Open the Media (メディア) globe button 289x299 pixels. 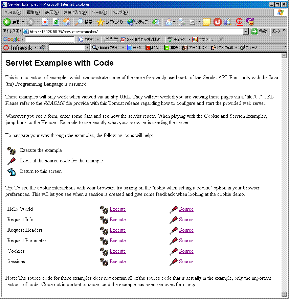138,22
